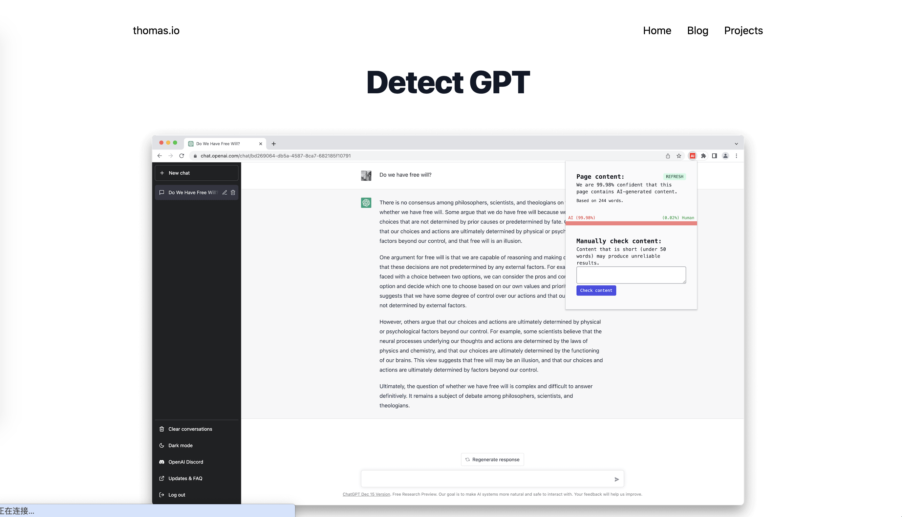Toggle Dark mode in the sidebar
Screen dimensions: 902x517
coord(197,445)
